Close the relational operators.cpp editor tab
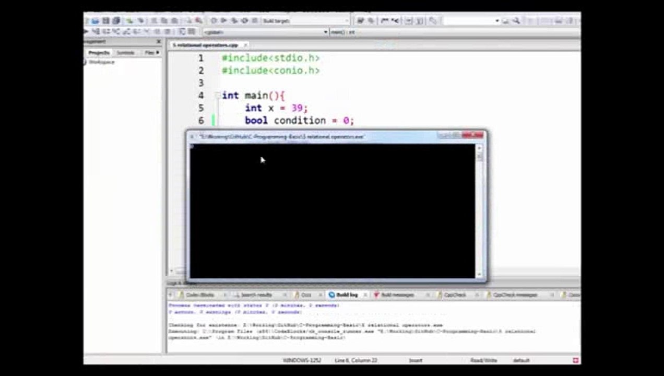664x376 pixels. click(x=245, y=45)
